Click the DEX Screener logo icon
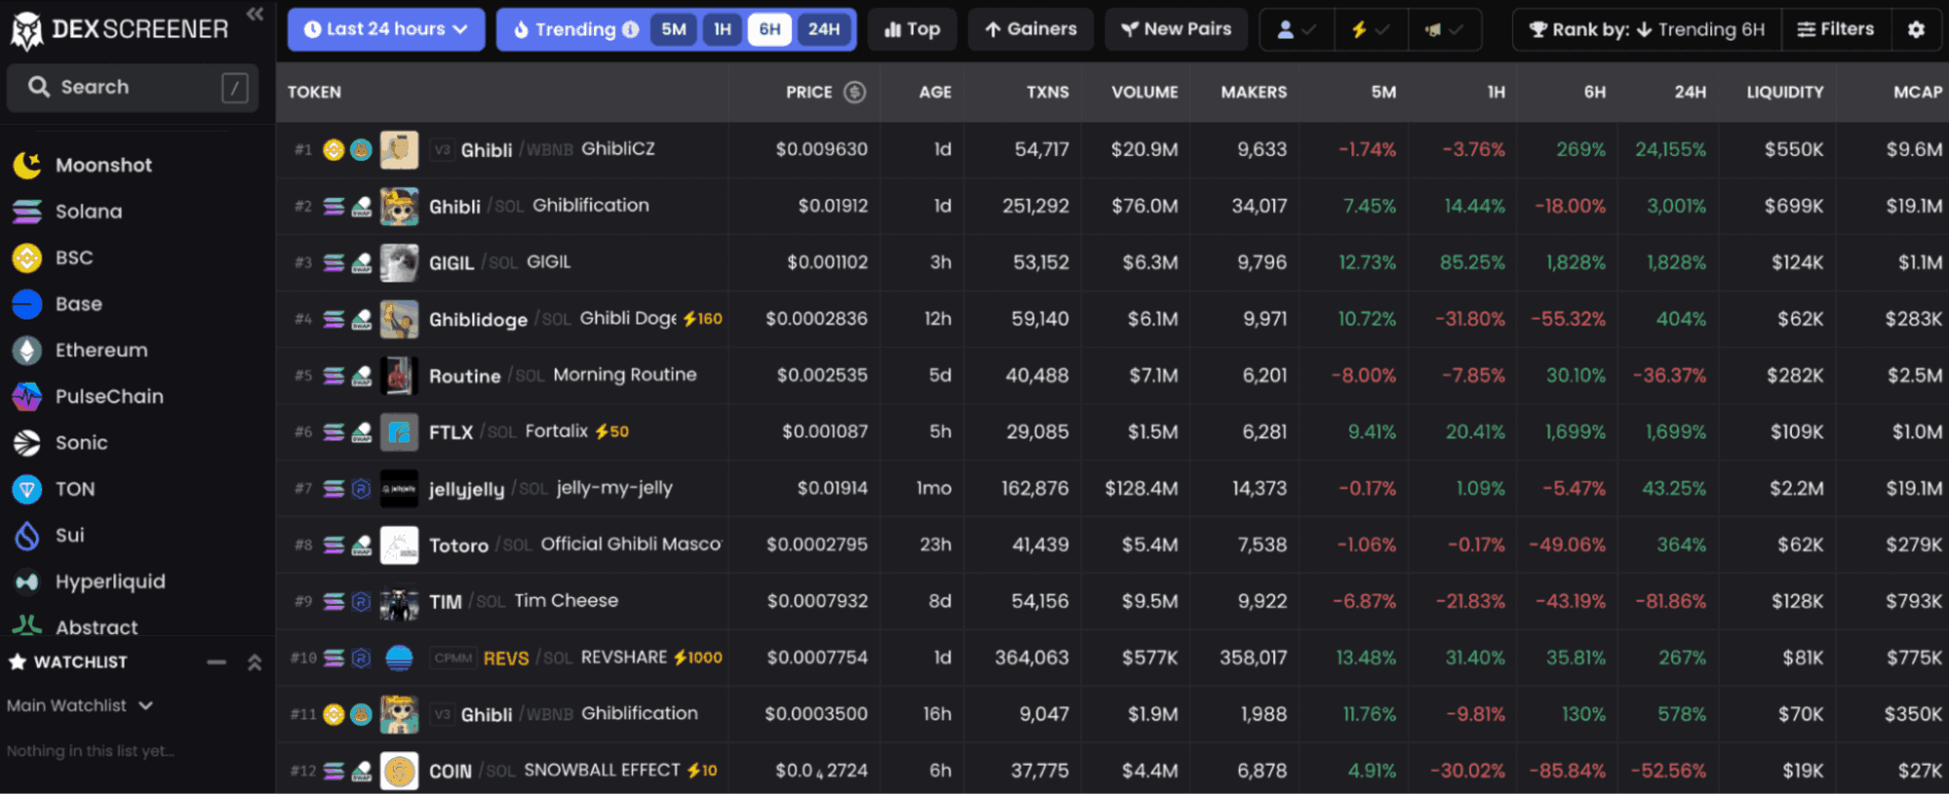This screenshot has width=1949, height=795. [x=26, y=30]
